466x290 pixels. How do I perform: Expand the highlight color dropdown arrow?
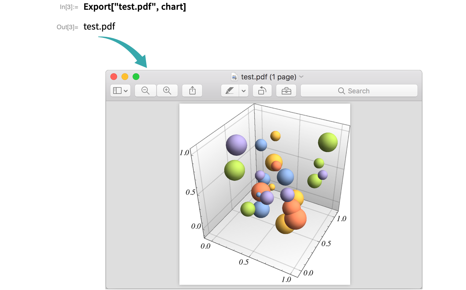tap(243, 91)
